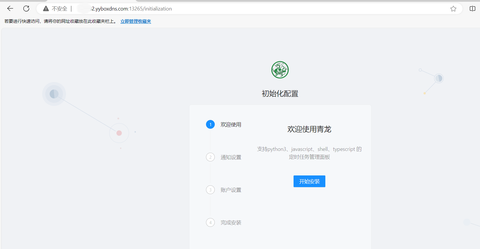The height and width of the screenshot is (249, 480).
Task: Click the 完成安装 step label
Action: click(231, 223)
